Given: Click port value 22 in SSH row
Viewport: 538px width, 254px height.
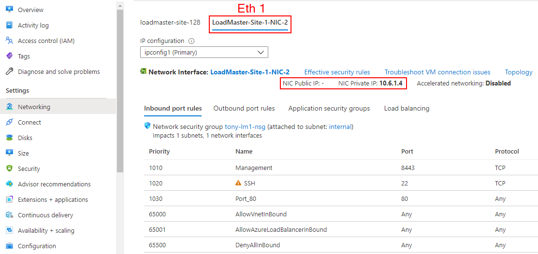Looking at the screenshot, I should pos(405,183).
